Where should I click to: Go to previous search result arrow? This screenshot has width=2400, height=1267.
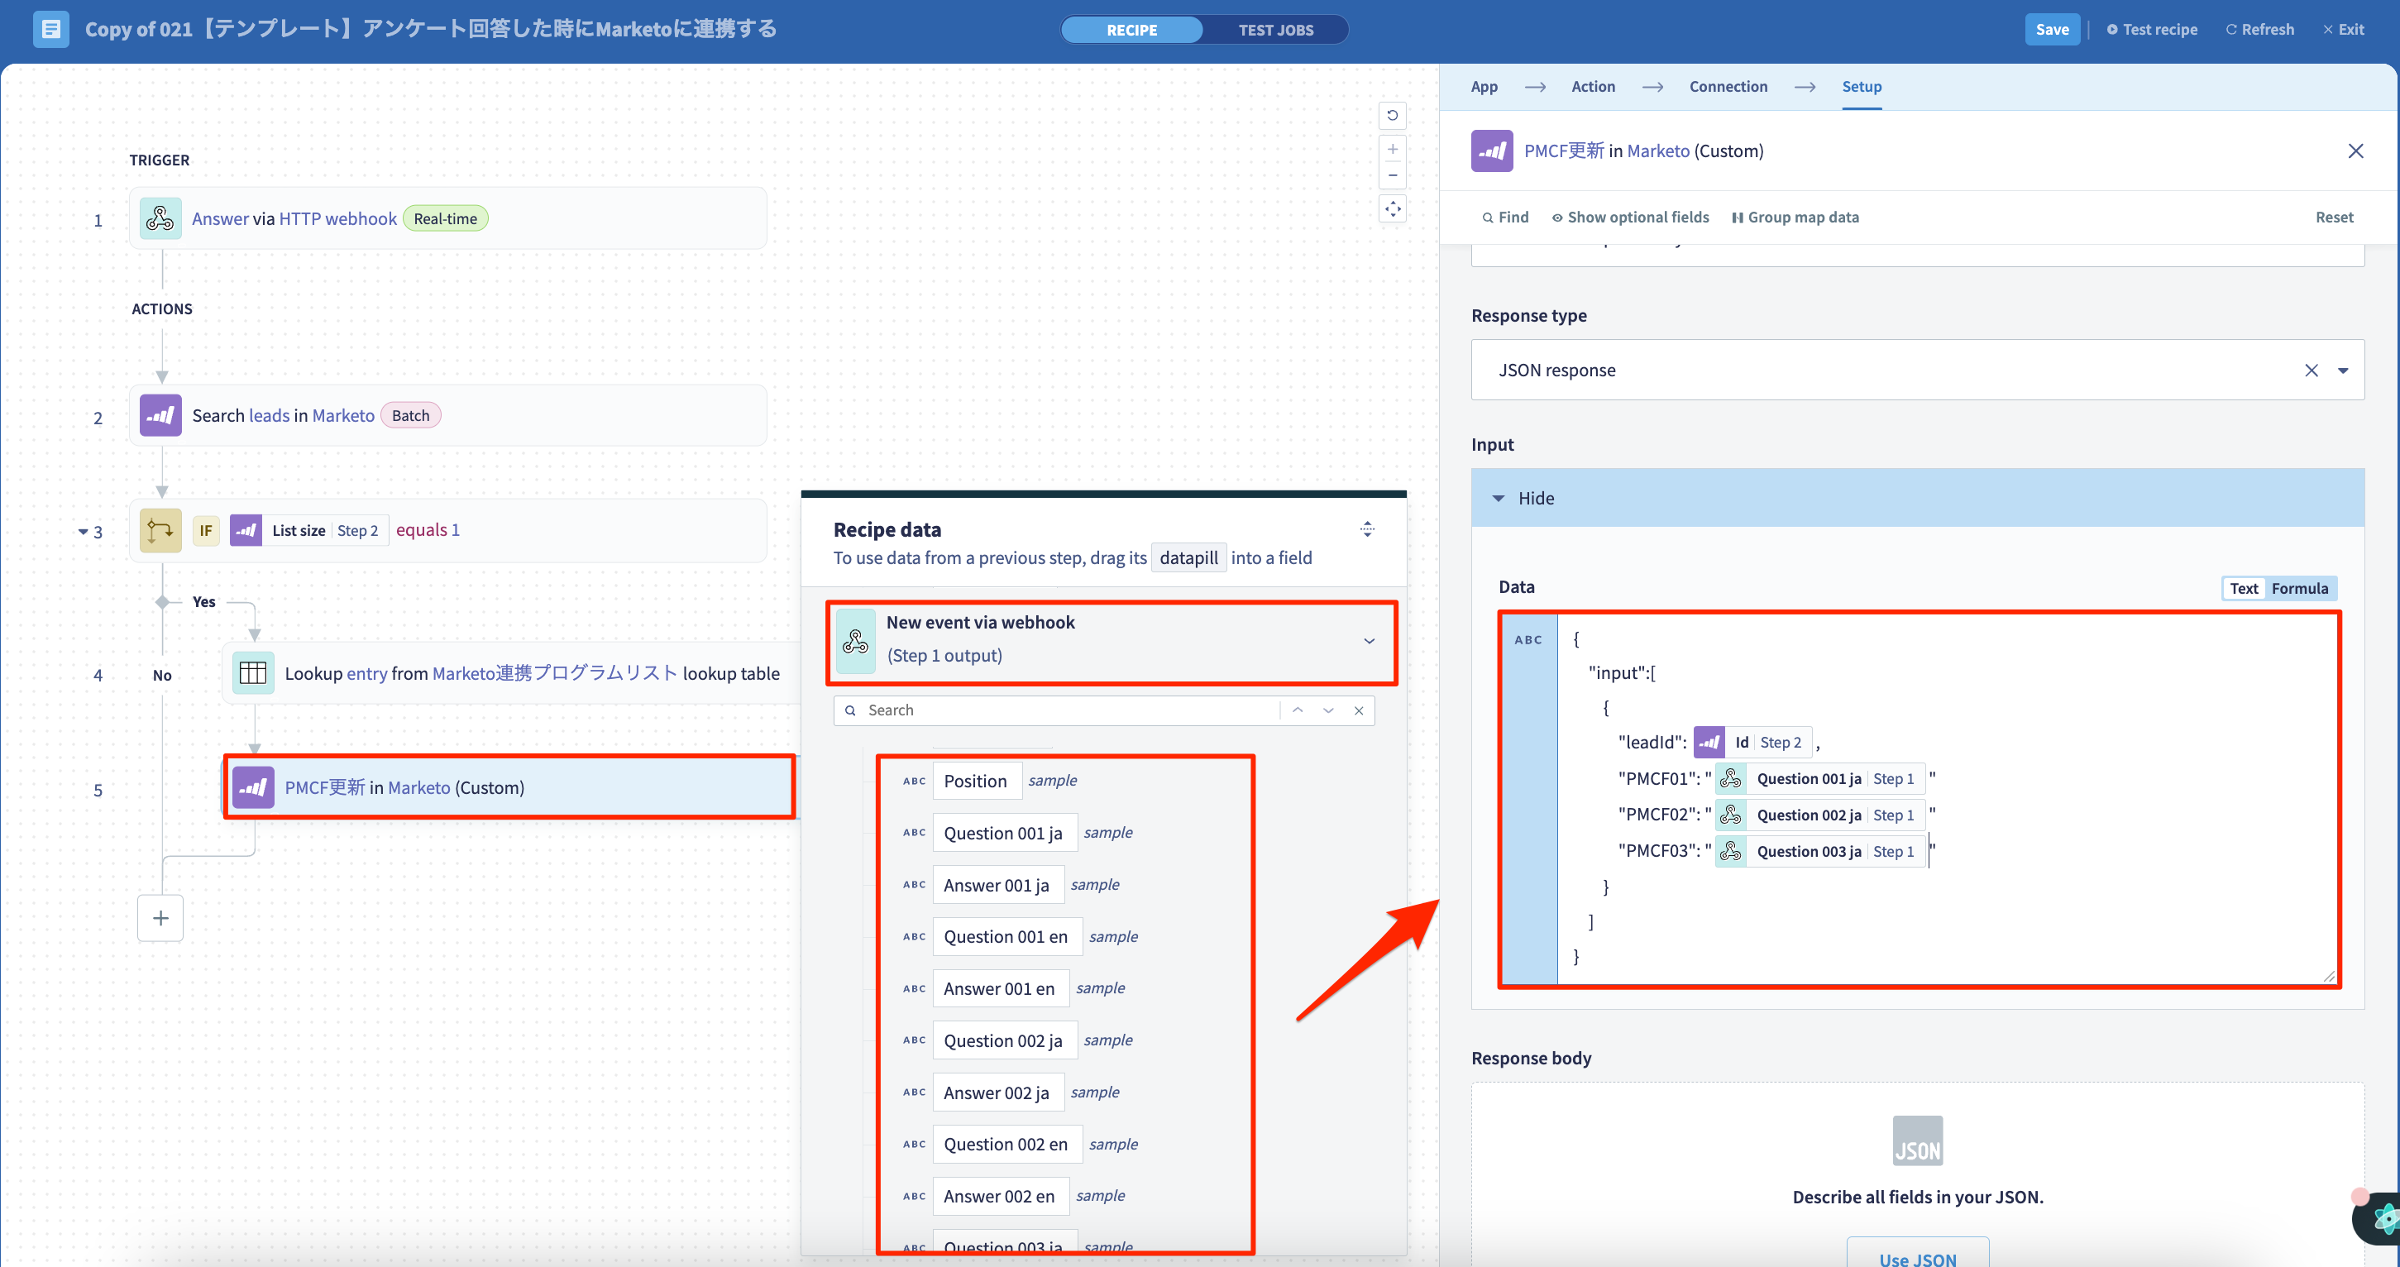point(1297,710)
